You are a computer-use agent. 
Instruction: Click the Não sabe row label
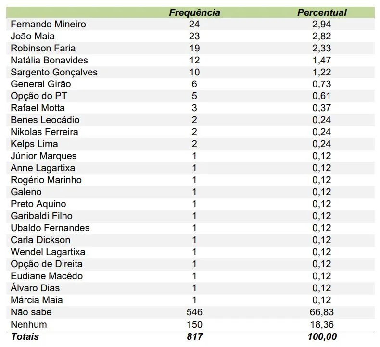click(x=31, y=312)
